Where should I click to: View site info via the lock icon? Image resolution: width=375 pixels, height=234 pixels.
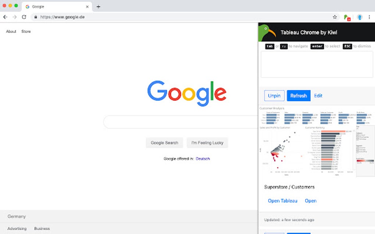click(x=36, y=17)
